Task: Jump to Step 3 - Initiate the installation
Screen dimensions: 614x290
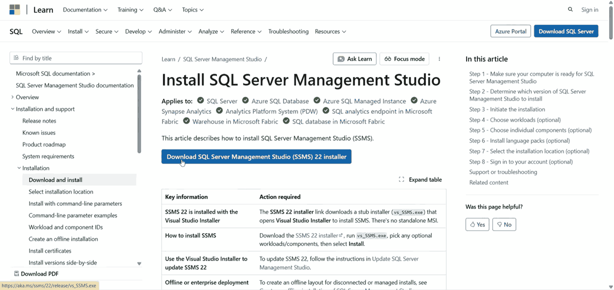Action: [507, 109]
